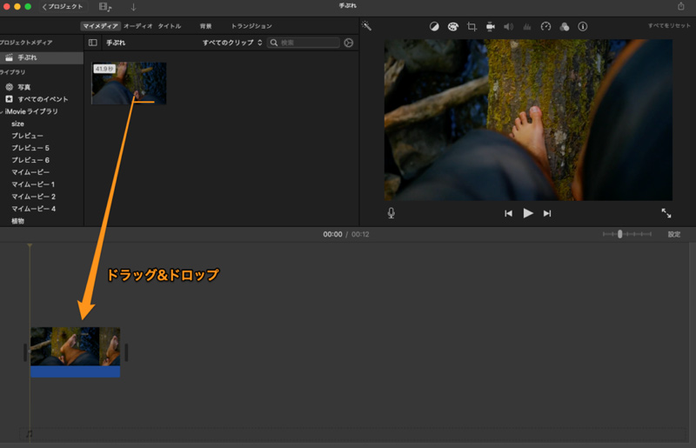Toggle the sidebar visibility icon
This screenshot has height=448, width=696.
(x=93, y=43)
